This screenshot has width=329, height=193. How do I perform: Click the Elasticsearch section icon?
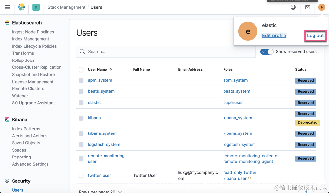(x=7, y=23)
